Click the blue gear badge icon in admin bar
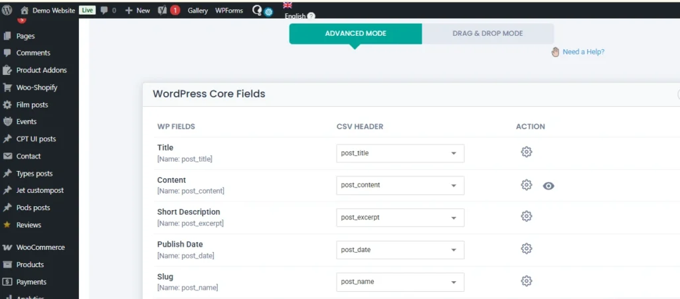Screen dimensions: 680x299 [x=268, y=13]
